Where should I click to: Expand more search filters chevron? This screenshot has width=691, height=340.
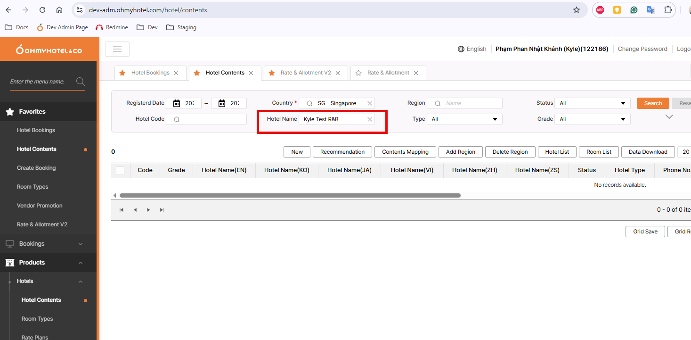pyautogui.click(x=669, y=117)
